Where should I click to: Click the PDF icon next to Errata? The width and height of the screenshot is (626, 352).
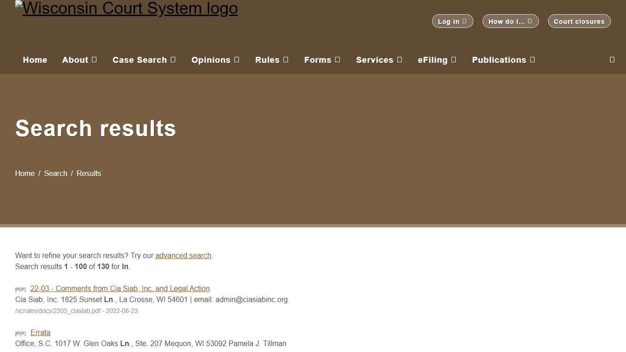tap(20, 333)
